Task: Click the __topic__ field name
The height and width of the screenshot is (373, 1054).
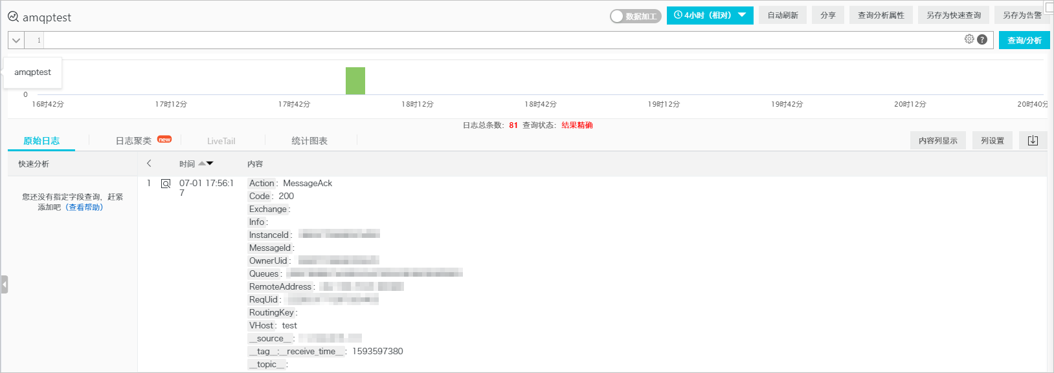Action: tap(267, 364)
